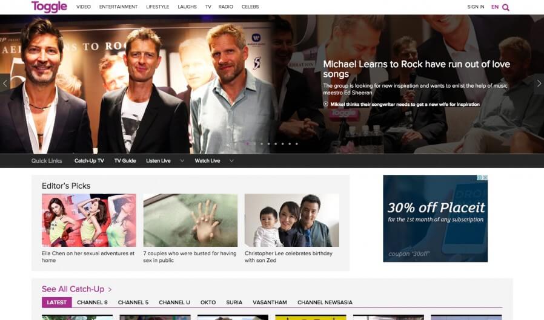544x320 pixels.
Task: Select the VASANTHAM tab
Action: (x=270, y=302)
